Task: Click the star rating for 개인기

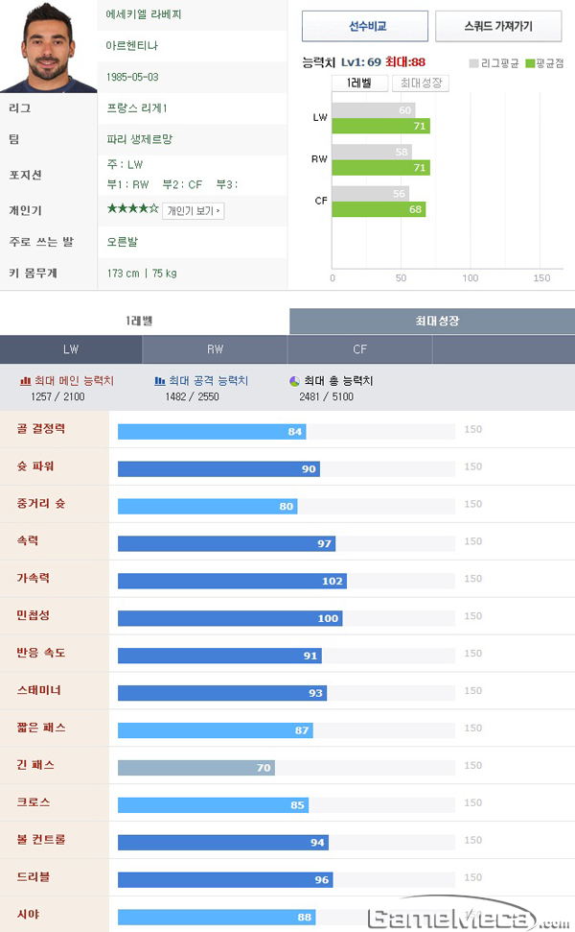Action: [x=132, y=208]
